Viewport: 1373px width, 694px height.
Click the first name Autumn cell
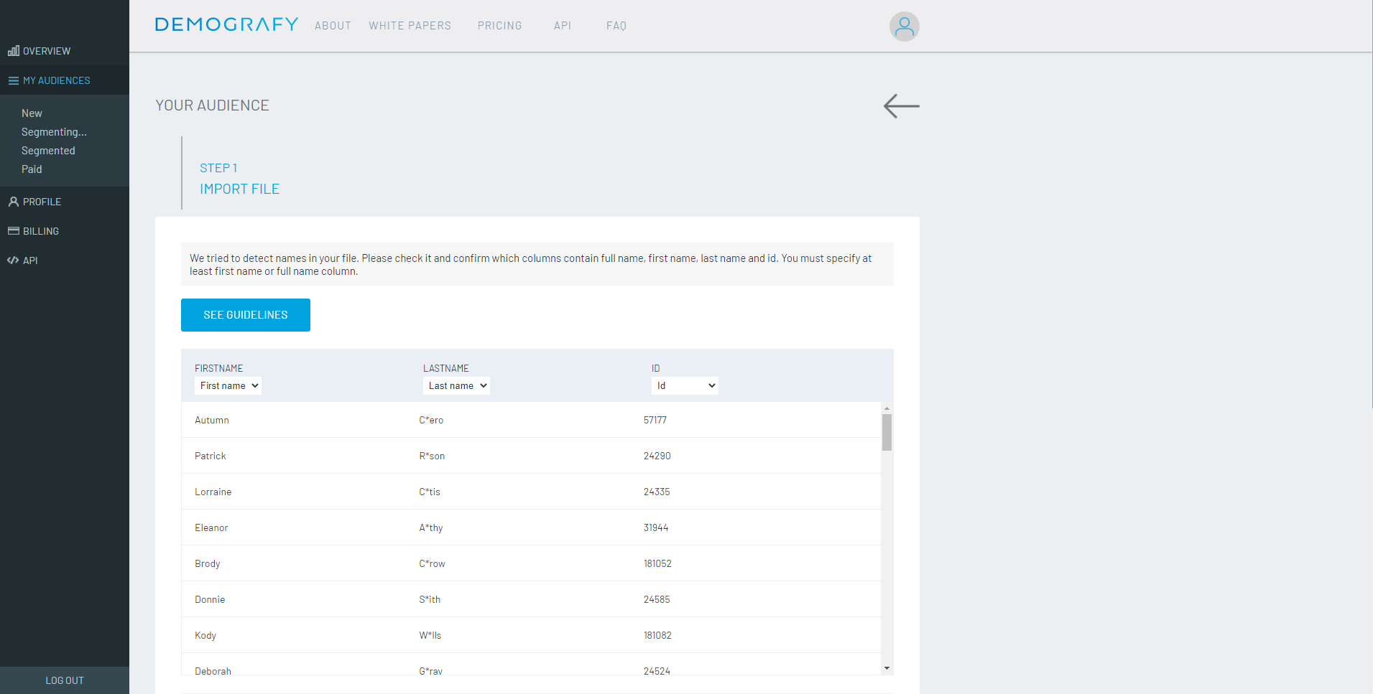(212, 420)
